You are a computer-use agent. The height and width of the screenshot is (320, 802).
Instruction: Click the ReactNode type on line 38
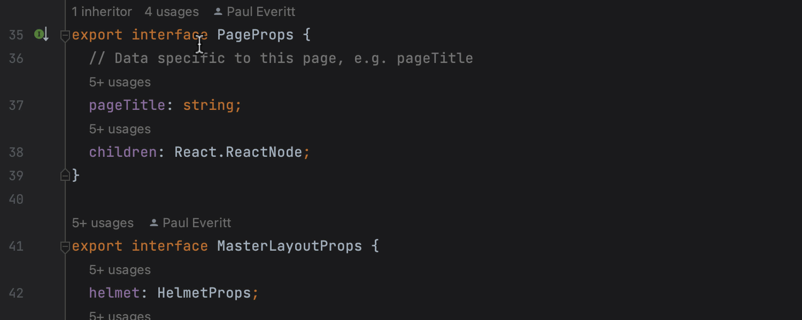264,152
